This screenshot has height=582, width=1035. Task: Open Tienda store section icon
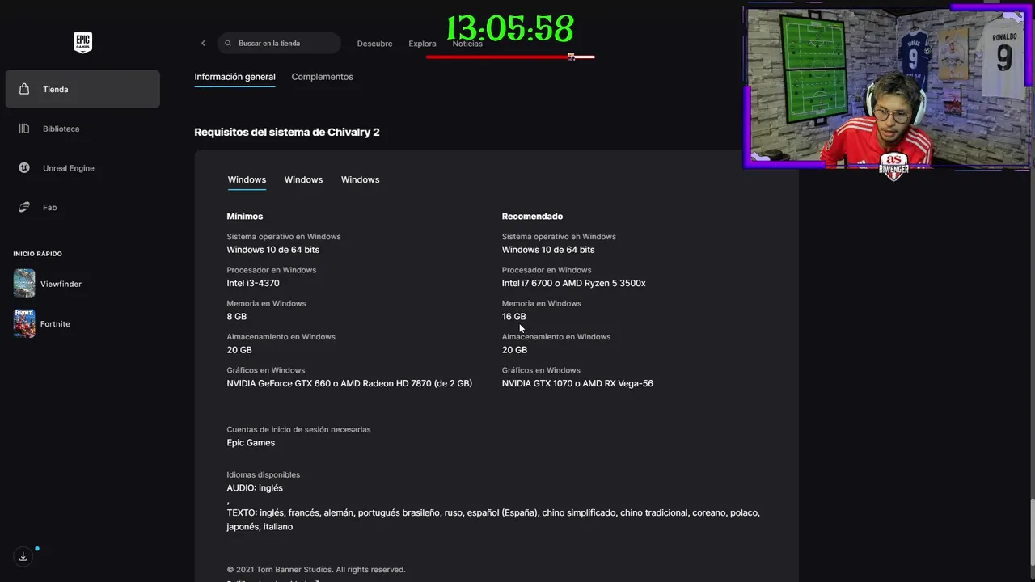[x=24, y=89]
